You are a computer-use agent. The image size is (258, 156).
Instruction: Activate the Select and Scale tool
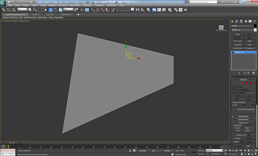pyautogui.click(x=60, y=10)
